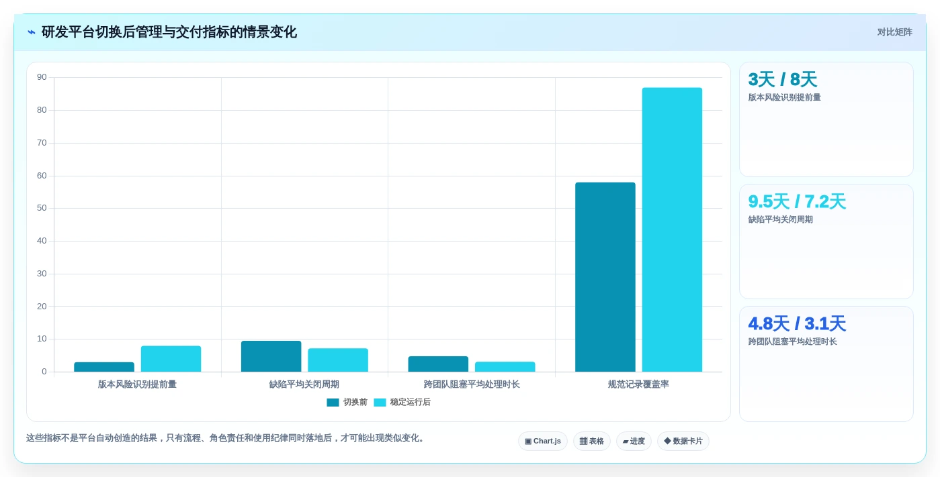Image resolution: width=940 pixels, height=477 pixels.
Task: Click the 版本风险识别提前量 axis label
Action: pos(137,384)
